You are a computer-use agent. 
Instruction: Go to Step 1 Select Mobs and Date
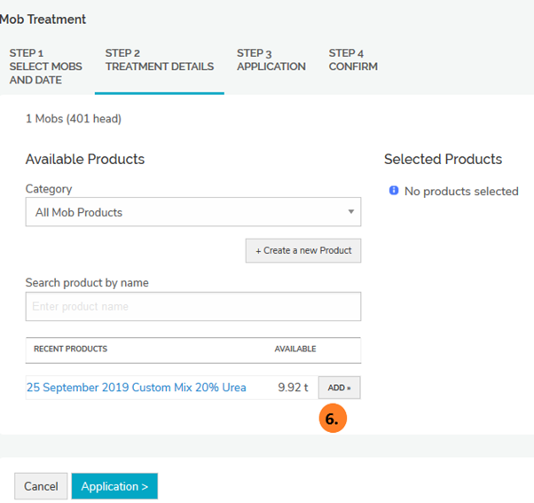point(45,67)
